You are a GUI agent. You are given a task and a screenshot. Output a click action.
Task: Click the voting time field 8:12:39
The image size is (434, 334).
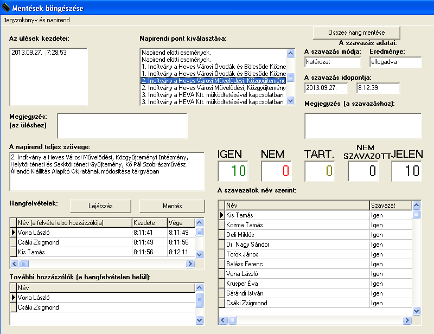(378, 88)
